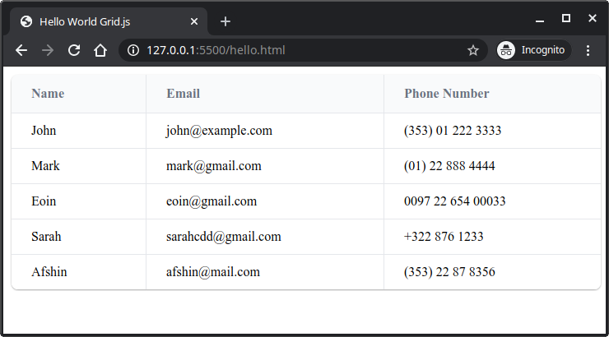Close the Hello World Grid.js tab
The image size is (609, 337).
coord(194,21)
